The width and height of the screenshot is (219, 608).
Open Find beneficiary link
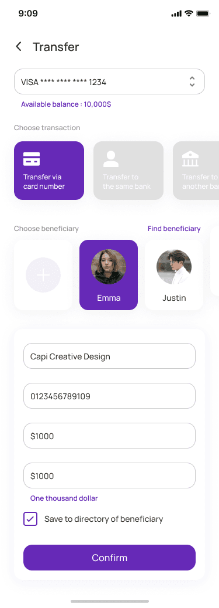coord(174,229)
